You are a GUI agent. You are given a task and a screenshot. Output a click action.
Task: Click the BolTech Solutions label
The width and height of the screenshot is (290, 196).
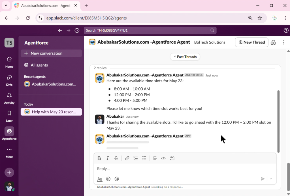click(x=210, y=42)
